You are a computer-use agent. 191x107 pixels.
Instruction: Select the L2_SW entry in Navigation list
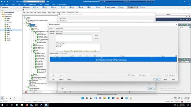(x=9, y=26)
